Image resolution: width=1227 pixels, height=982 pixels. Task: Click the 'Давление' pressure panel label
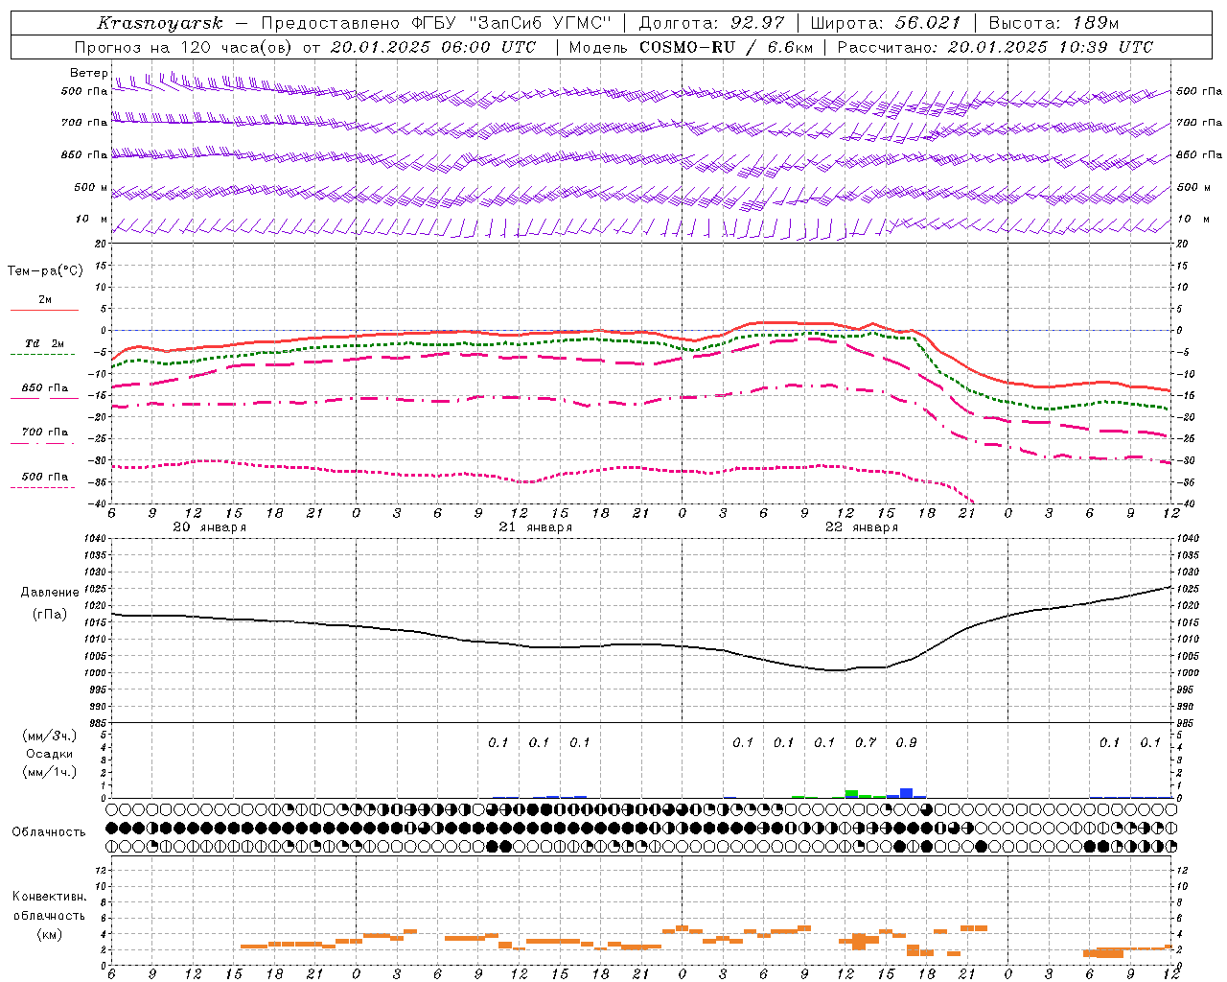click(50, 593)
